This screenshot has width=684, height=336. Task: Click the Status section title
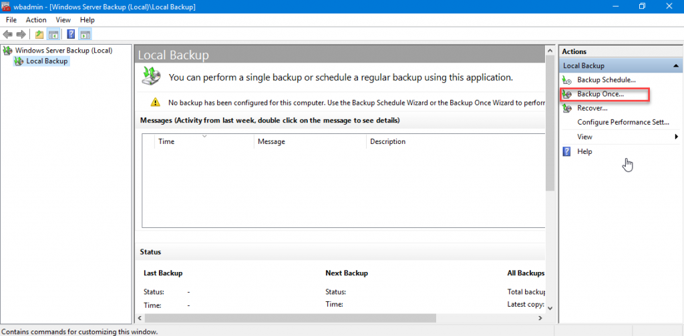pyautogui.click(x=150, y=252)
